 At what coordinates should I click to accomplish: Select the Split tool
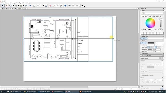[x=58, y=6]
